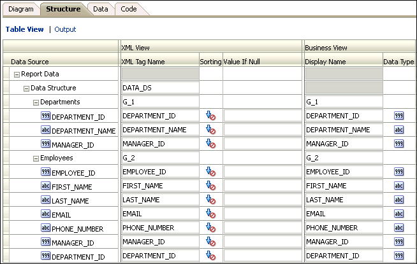Click data type icon for EMAIL display name

tap(399, 214)
